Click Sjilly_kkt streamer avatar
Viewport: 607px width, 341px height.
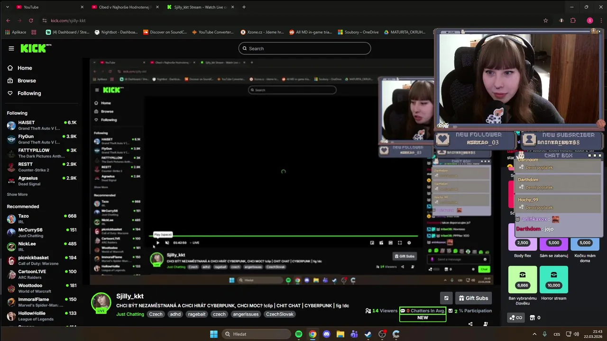tap(101, 304)
